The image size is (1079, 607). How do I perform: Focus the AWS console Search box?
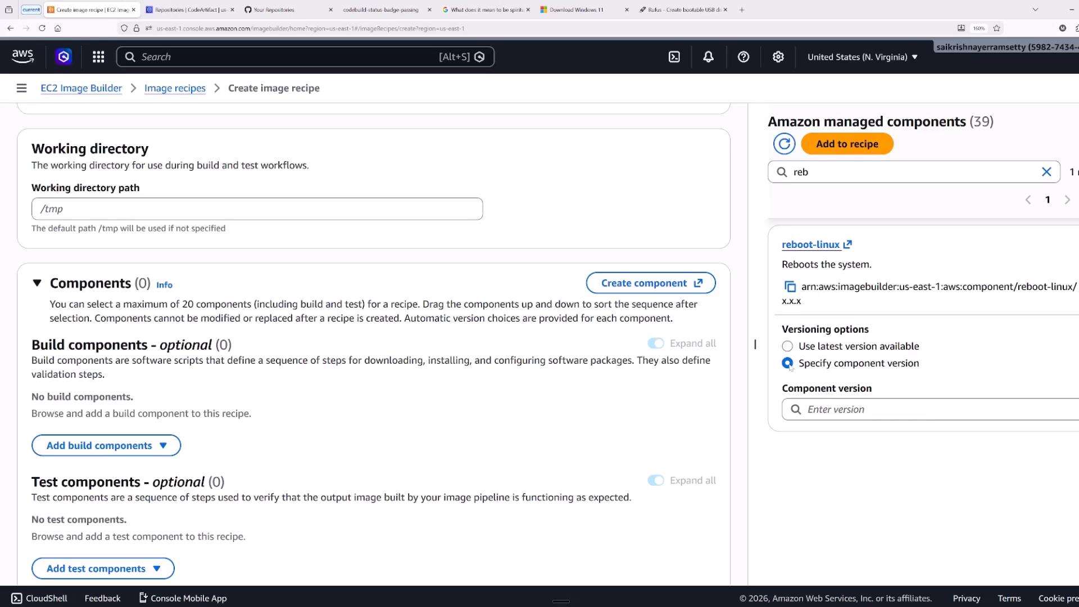[305, 57]
